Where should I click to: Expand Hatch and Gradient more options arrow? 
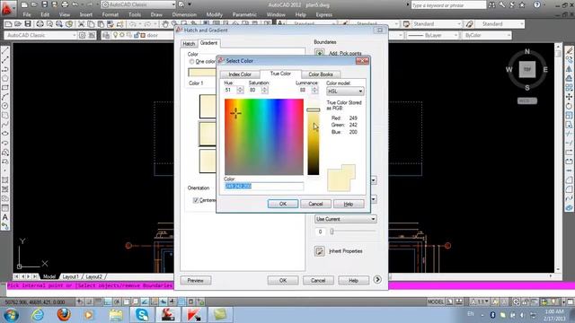(x=377, y=280)
